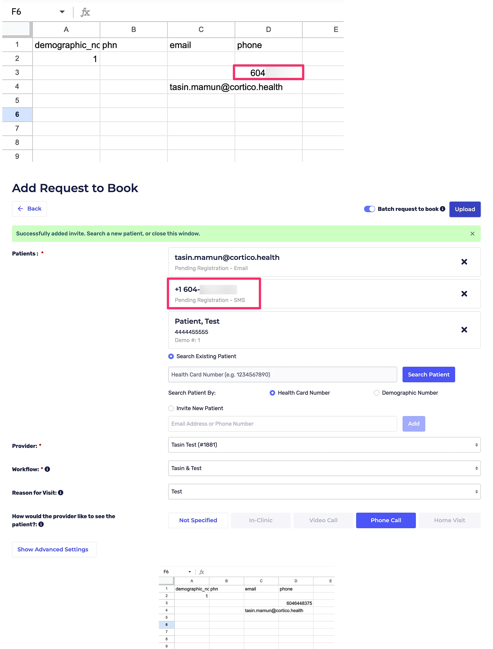
Task: Dismiss the green success notification
Action: coord(472,233)
